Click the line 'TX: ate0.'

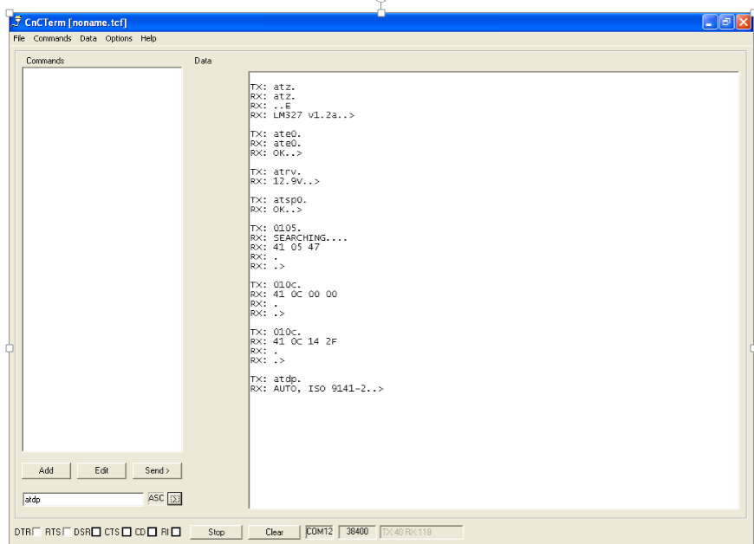point(276,134)
